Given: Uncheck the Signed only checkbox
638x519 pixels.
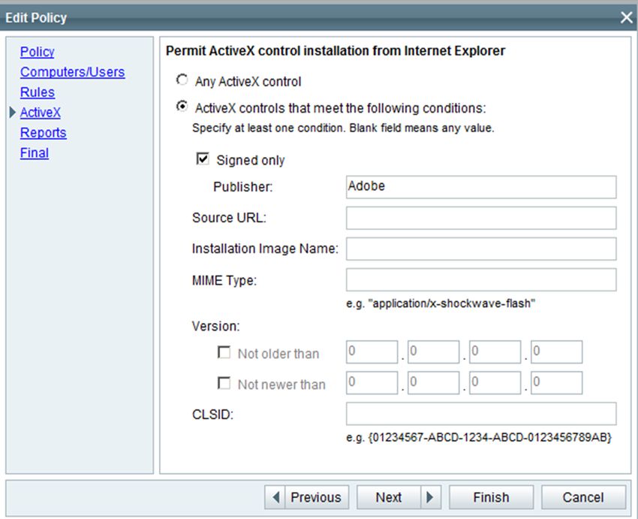Looking at the screenshot, I should click(x=203, y=158).
